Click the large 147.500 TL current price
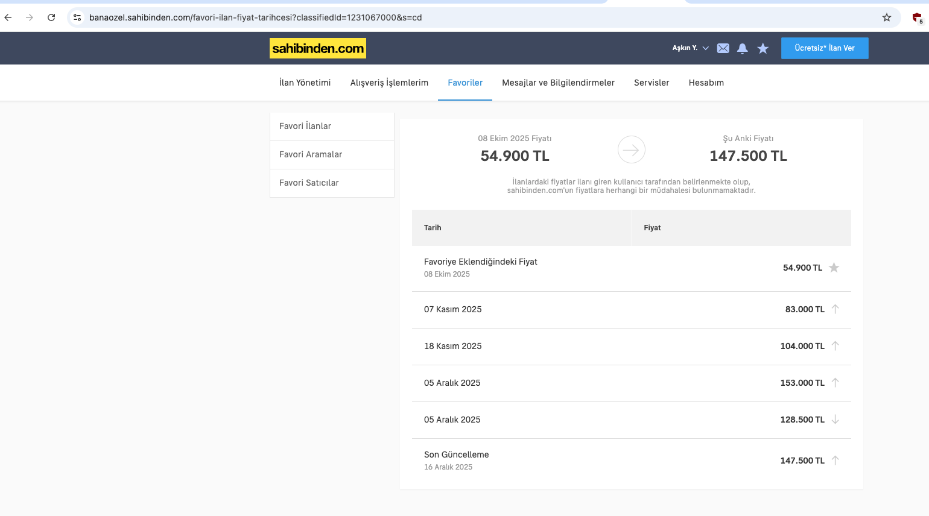This screenshot has height=516, width=929. point(748,156)
